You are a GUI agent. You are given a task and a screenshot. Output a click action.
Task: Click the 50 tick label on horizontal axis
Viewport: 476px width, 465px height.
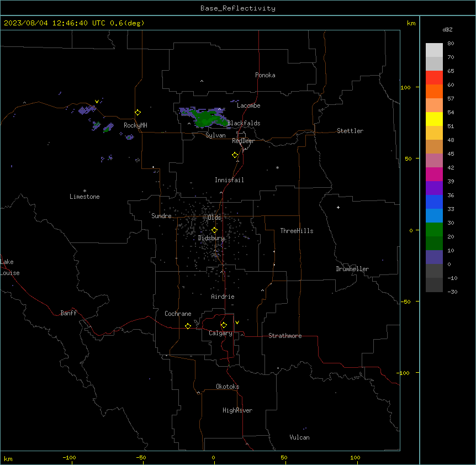[283, 457]
